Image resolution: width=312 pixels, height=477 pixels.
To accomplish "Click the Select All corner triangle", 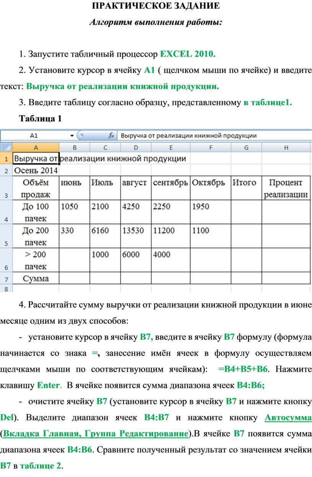I will click(6, 147).
